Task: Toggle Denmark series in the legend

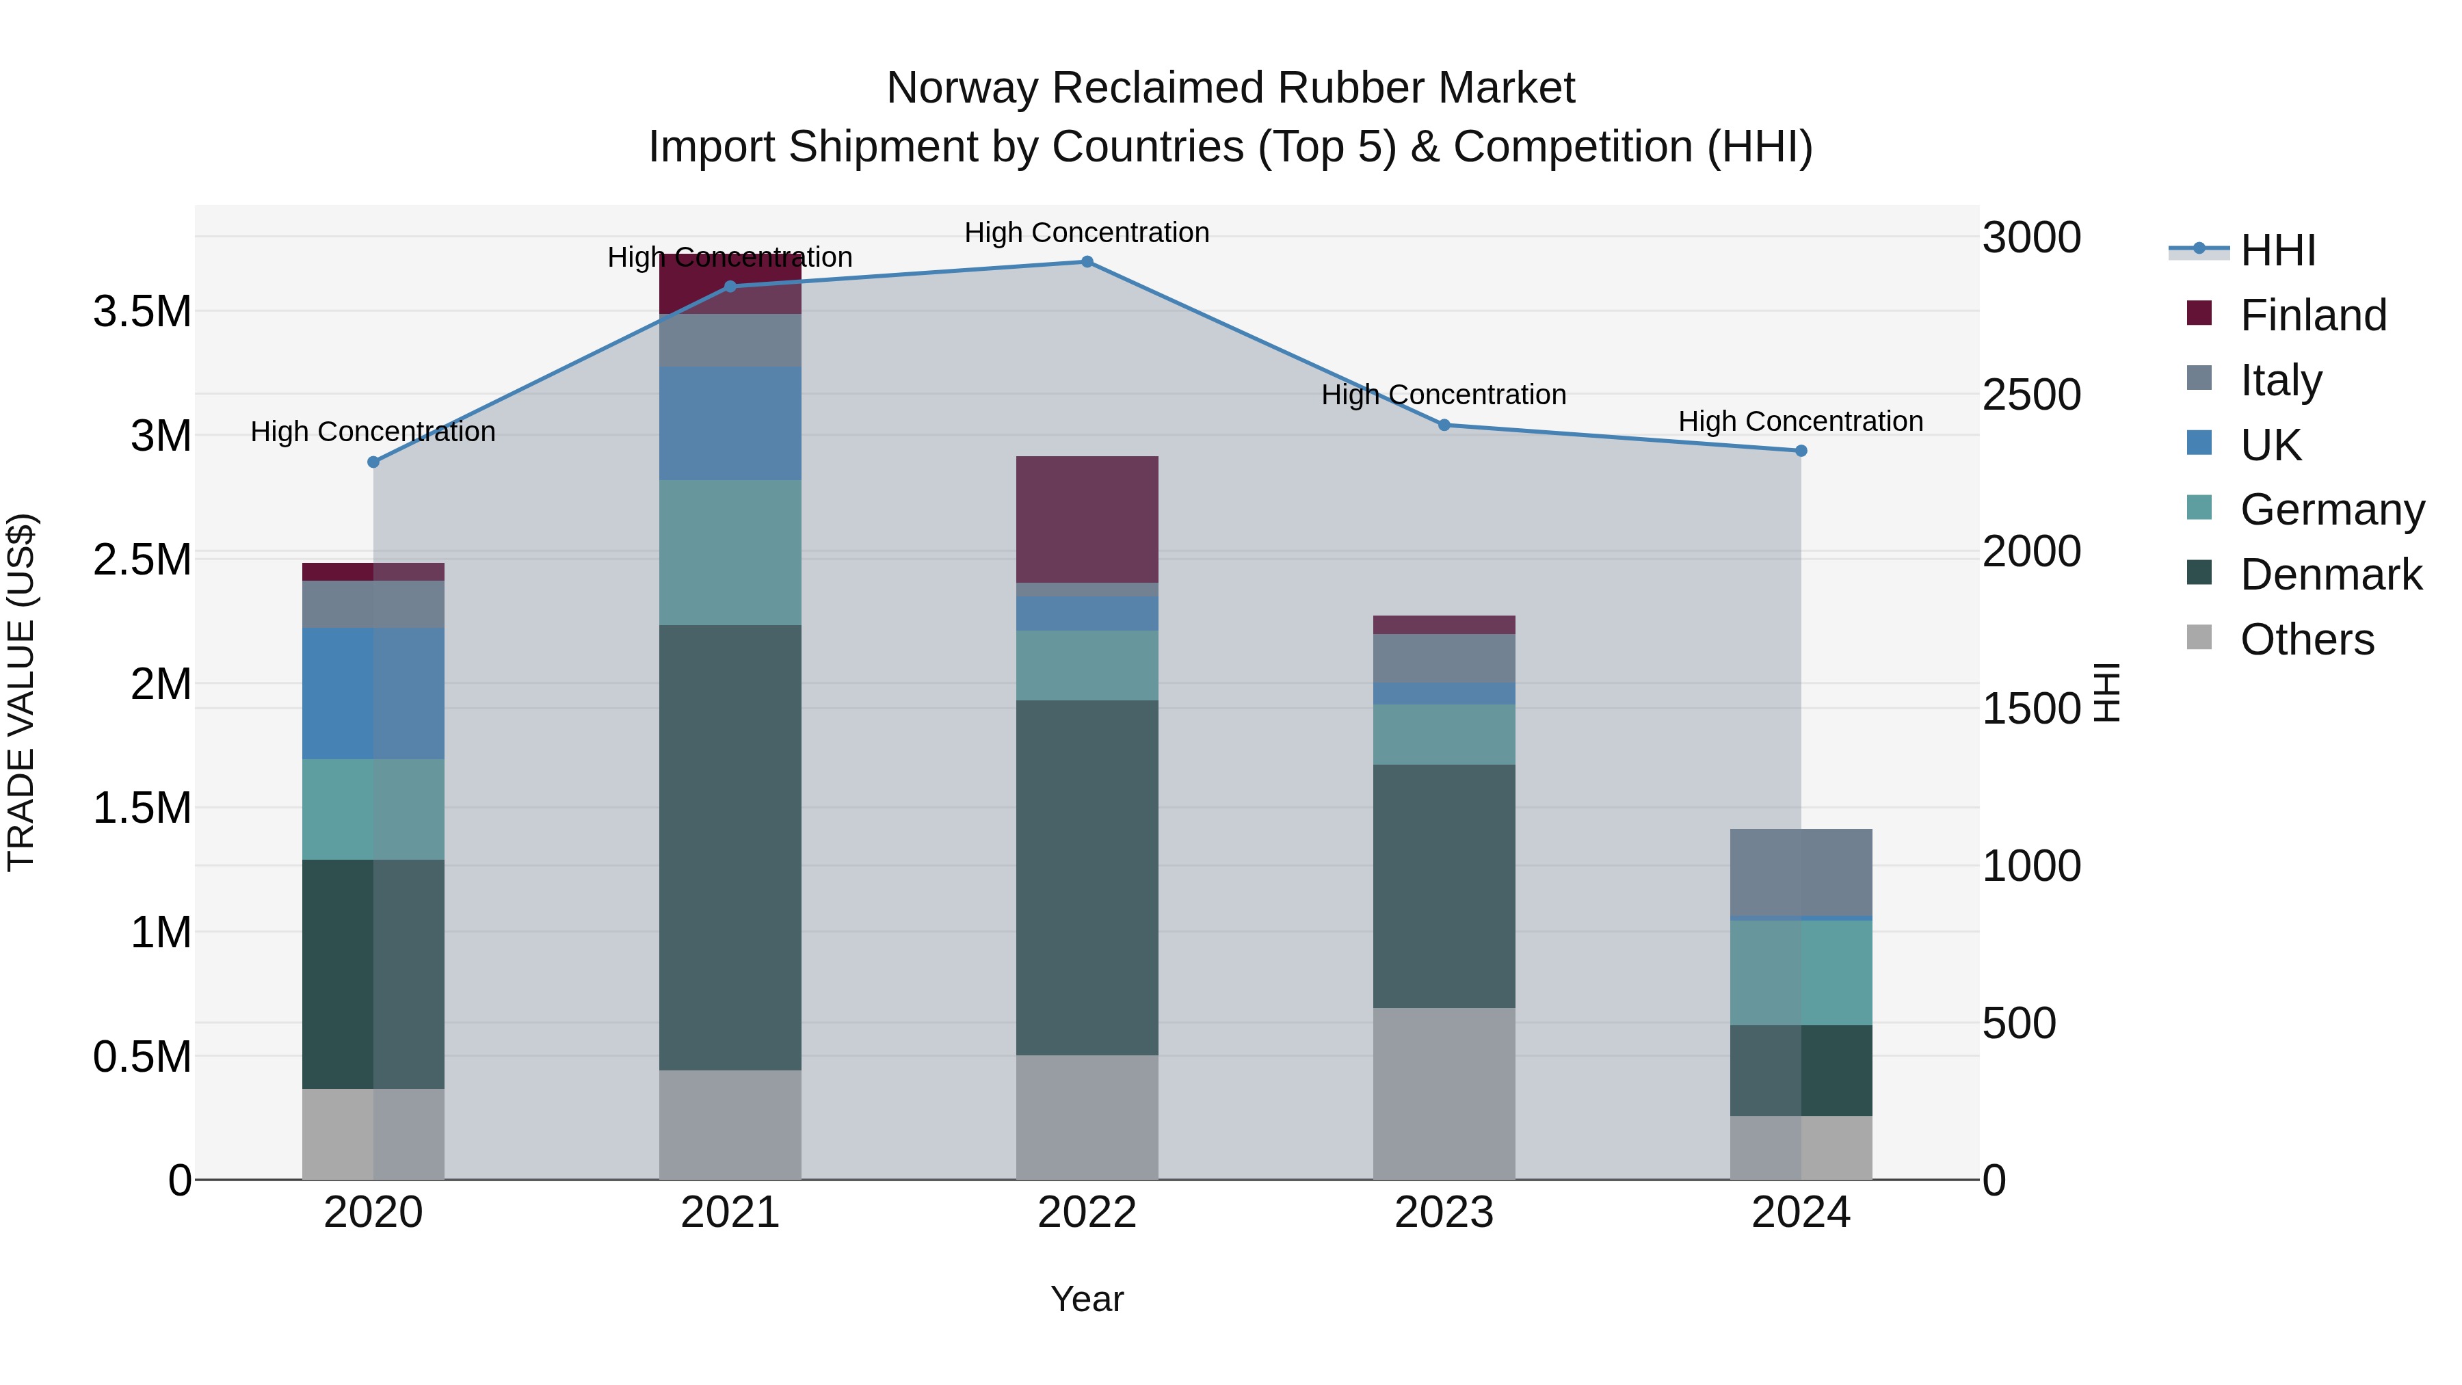Action: point(2304,574)
